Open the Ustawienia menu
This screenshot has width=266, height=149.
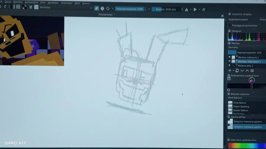[66, 3]
